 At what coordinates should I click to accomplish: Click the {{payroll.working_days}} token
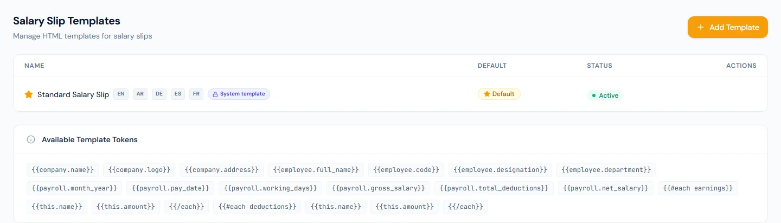click(271, 188)
